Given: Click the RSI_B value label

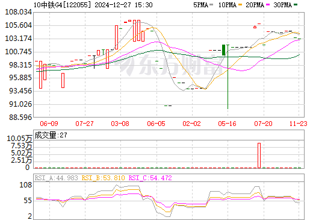Looking at the screenshot, I should [x=103, y=178].
